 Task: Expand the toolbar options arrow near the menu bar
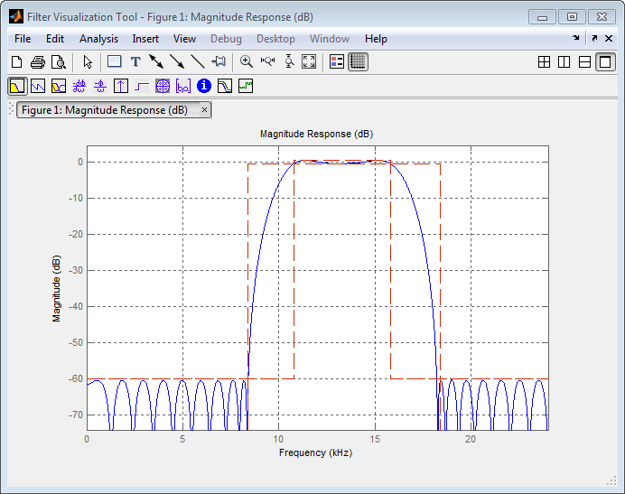tap(576, 39)
